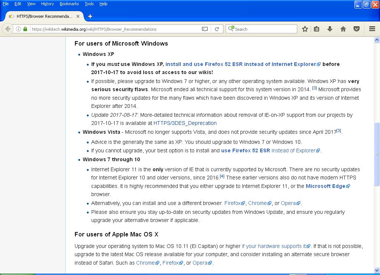Click the 'Windows XP' list item

point(98,54)
